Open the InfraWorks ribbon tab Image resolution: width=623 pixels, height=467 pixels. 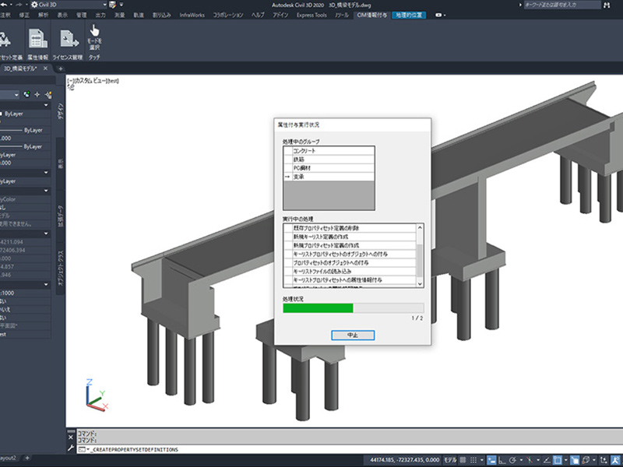coord(192,15)
